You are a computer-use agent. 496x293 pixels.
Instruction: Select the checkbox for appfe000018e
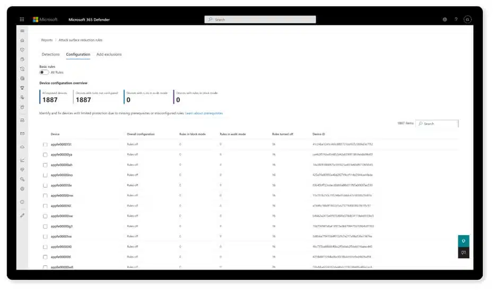click(x=45, y=185)
